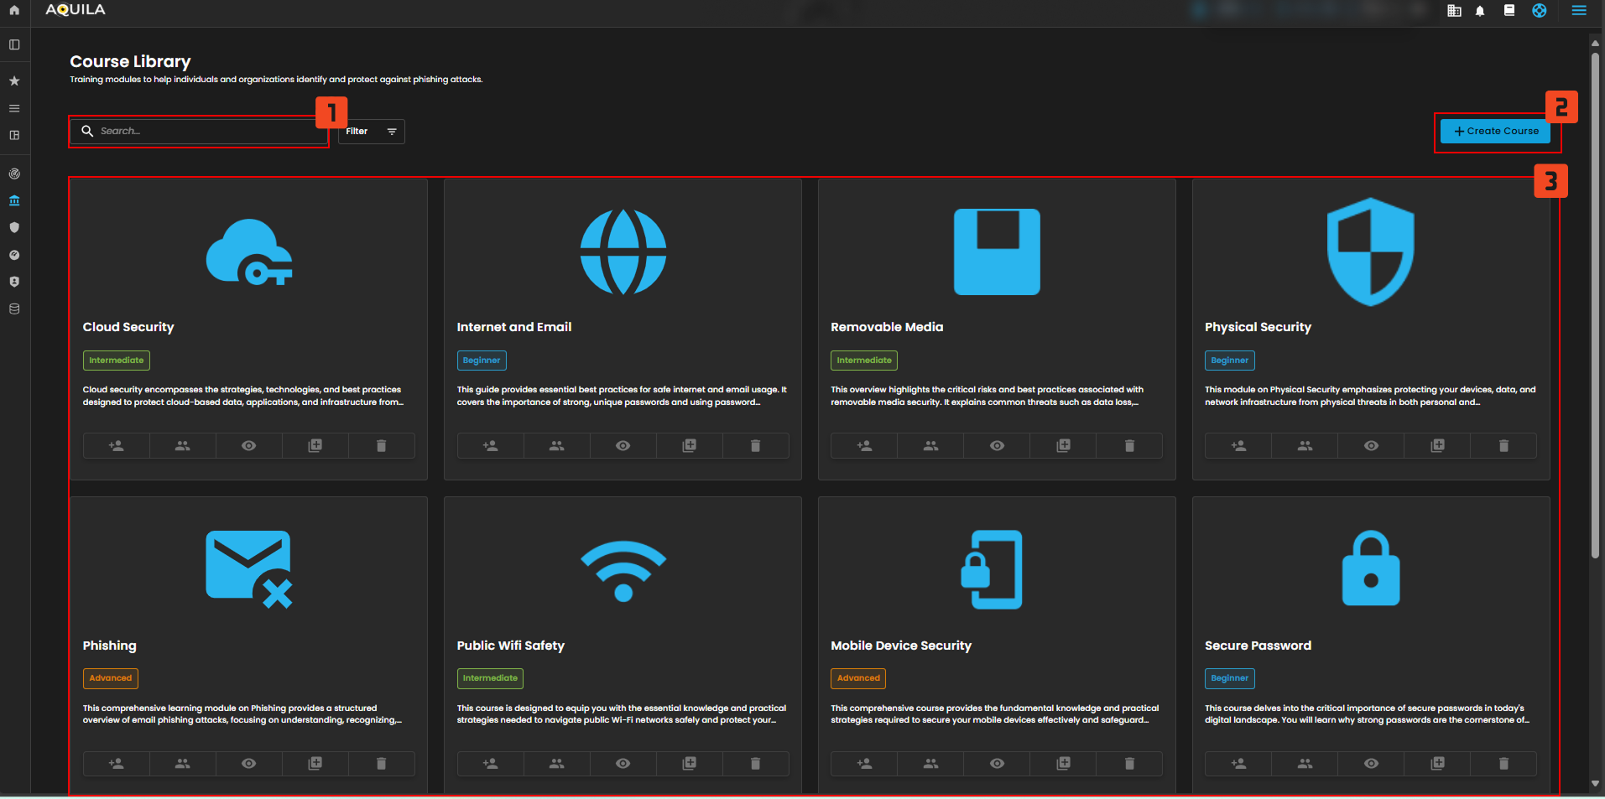The height and width of the screenshot is (799, 1605).
Task: Open the list menu icon in left sidebar
Action: pyautogui.click(x=14, y=108)
